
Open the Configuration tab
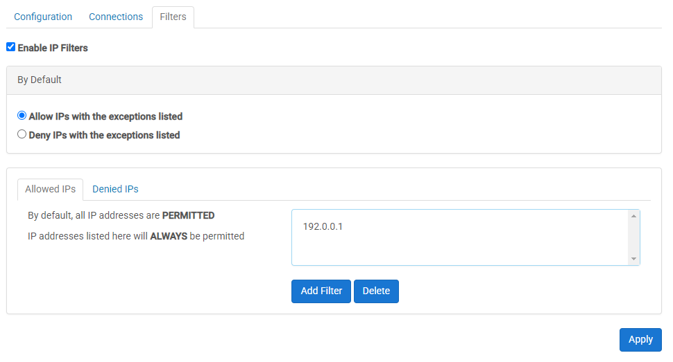click(43, 17)
